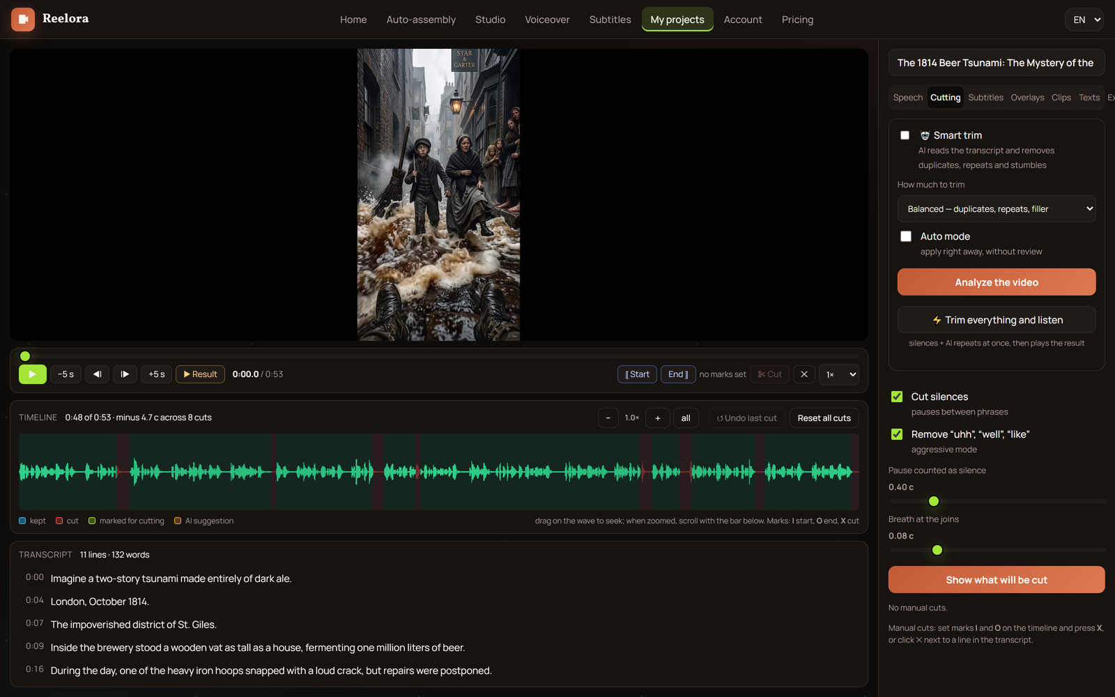Adjust the Breath at the joins slider
Image resolution: width=1115 pixels, height=697 pixels.
937,550
